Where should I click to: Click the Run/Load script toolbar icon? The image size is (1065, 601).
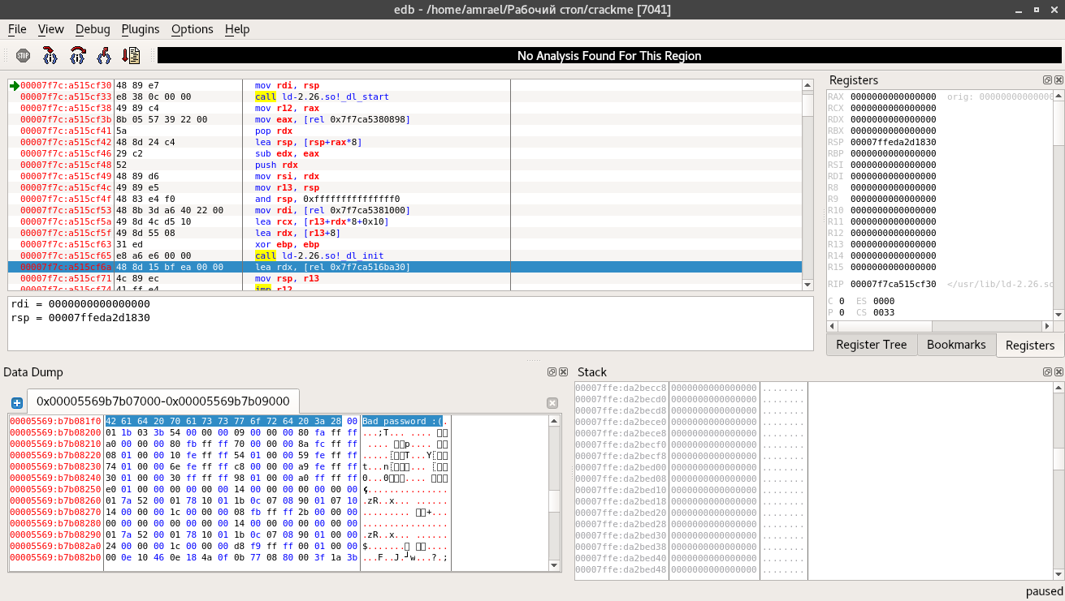pos(131,56)
